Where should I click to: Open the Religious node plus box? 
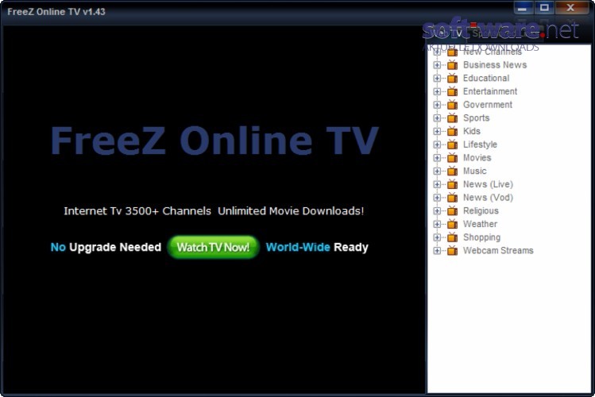click(x=437, y=211)
